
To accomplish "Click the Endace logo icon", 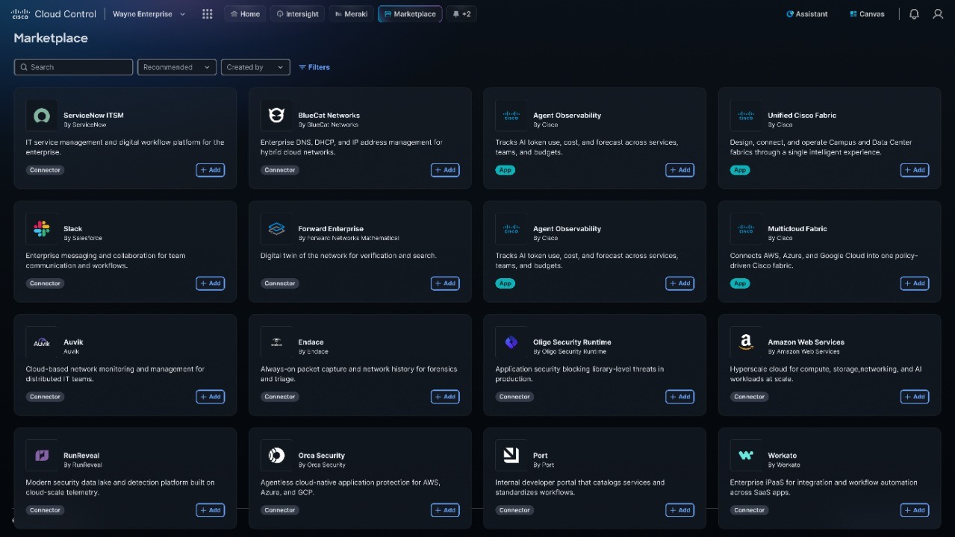I will (x=276, y=342).
